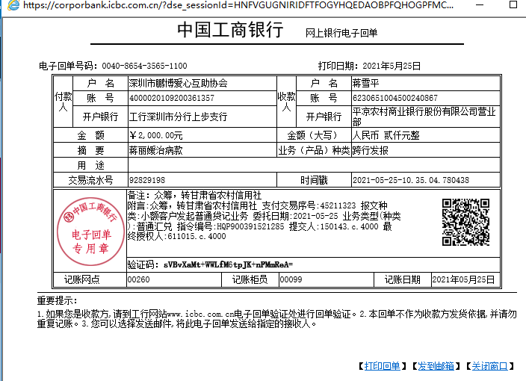Click the amount ¥2,000.00元

pyautogui.click(x=156, y=135)
